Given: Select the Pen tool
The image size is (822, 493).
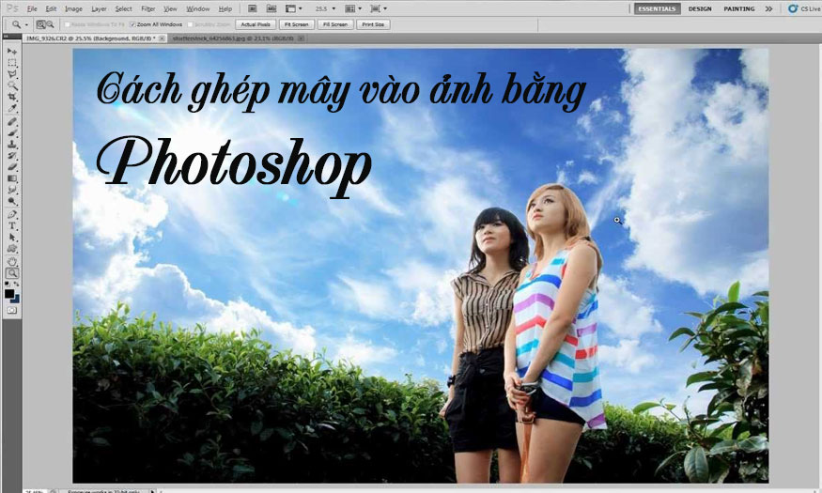Looking at the screenshot, I should [x=11, y=215].
